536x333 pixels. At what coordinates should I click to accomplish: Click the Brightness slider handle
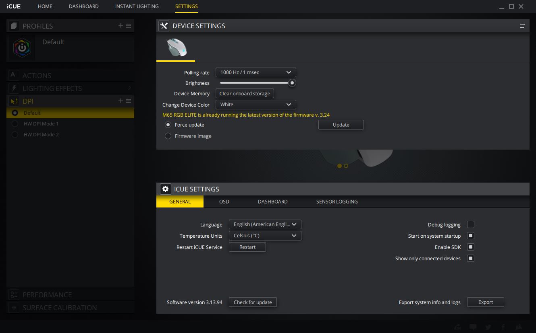point(292,83)
